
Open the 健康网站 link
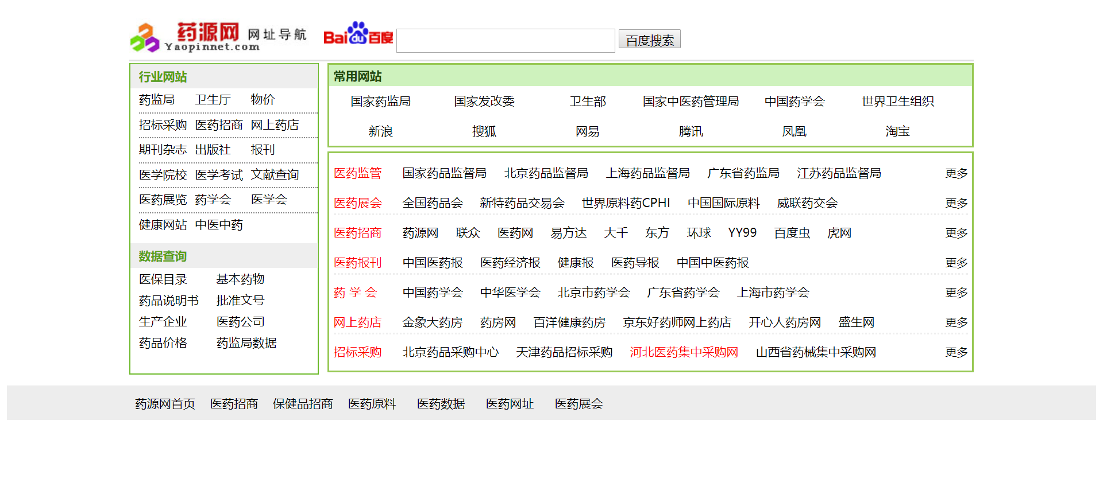coord(163,225)
